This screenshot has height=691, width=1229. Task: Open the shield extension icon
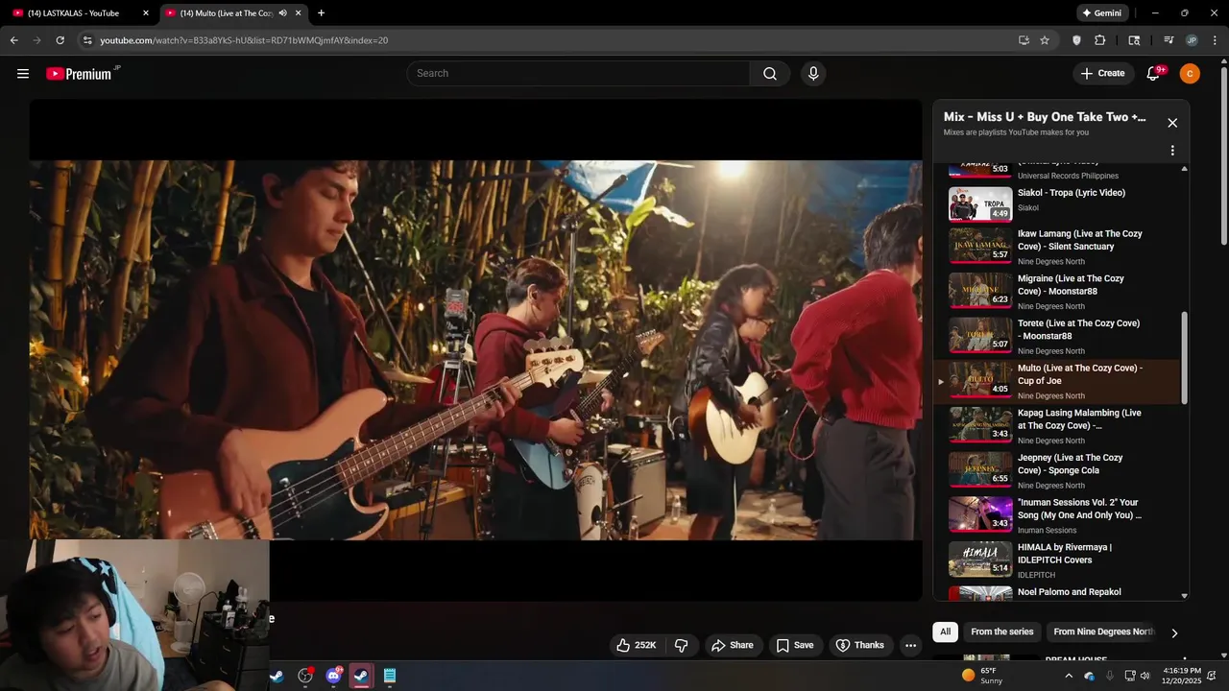pos(1076,40)
